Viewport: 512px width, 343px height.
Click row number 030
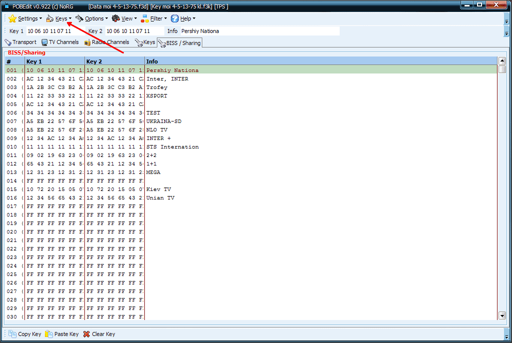coord(12,317)
